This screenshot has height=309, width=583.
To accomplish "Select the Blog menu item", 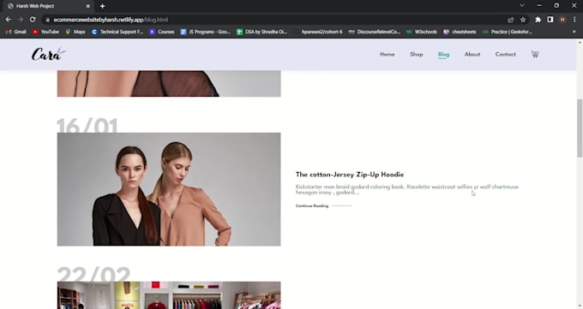I will [443, 54].
